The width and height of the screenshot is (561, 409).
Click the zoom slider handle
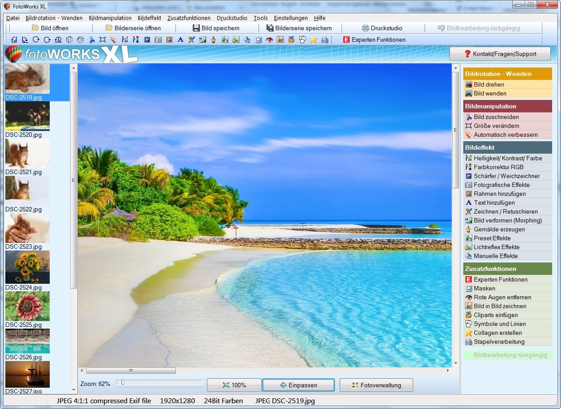[123, 383]
